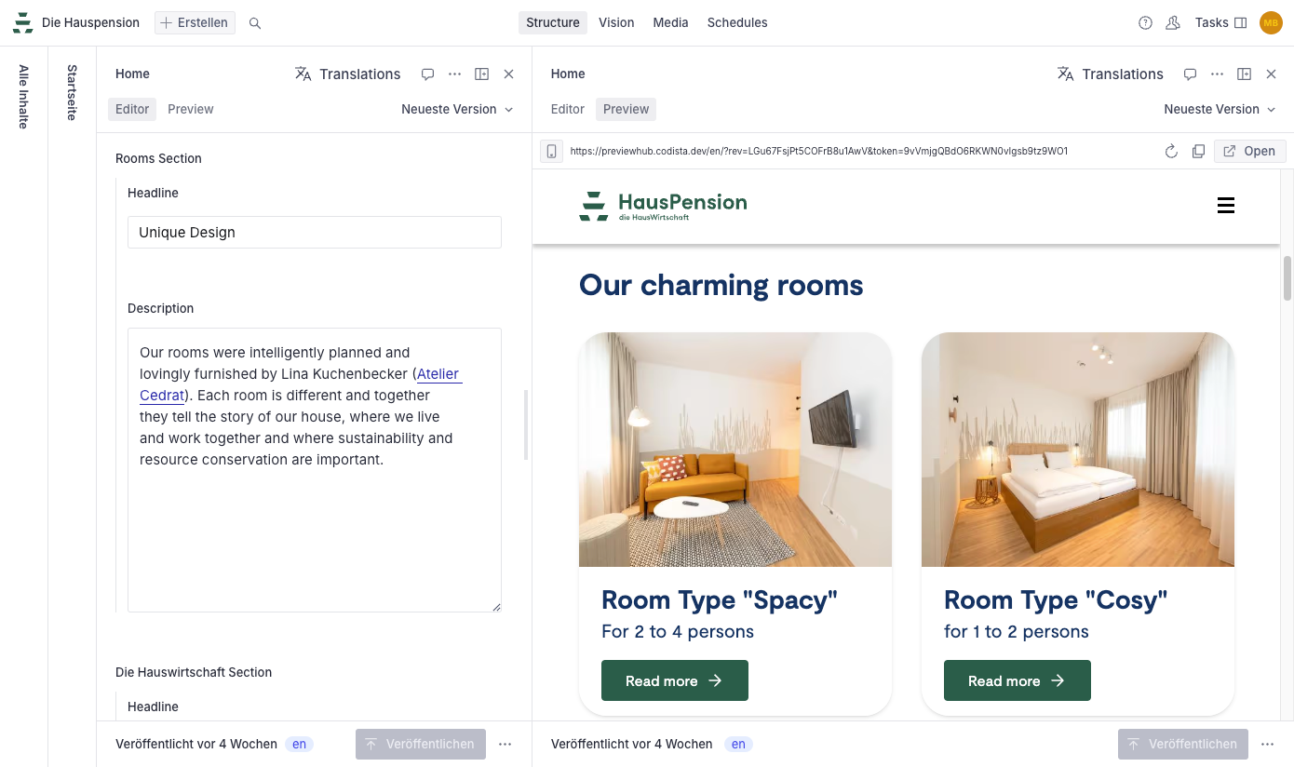Open the overflow menu of the right Home pane
The height and width of the screenshot is (767, 1294).
point(1217,74)
